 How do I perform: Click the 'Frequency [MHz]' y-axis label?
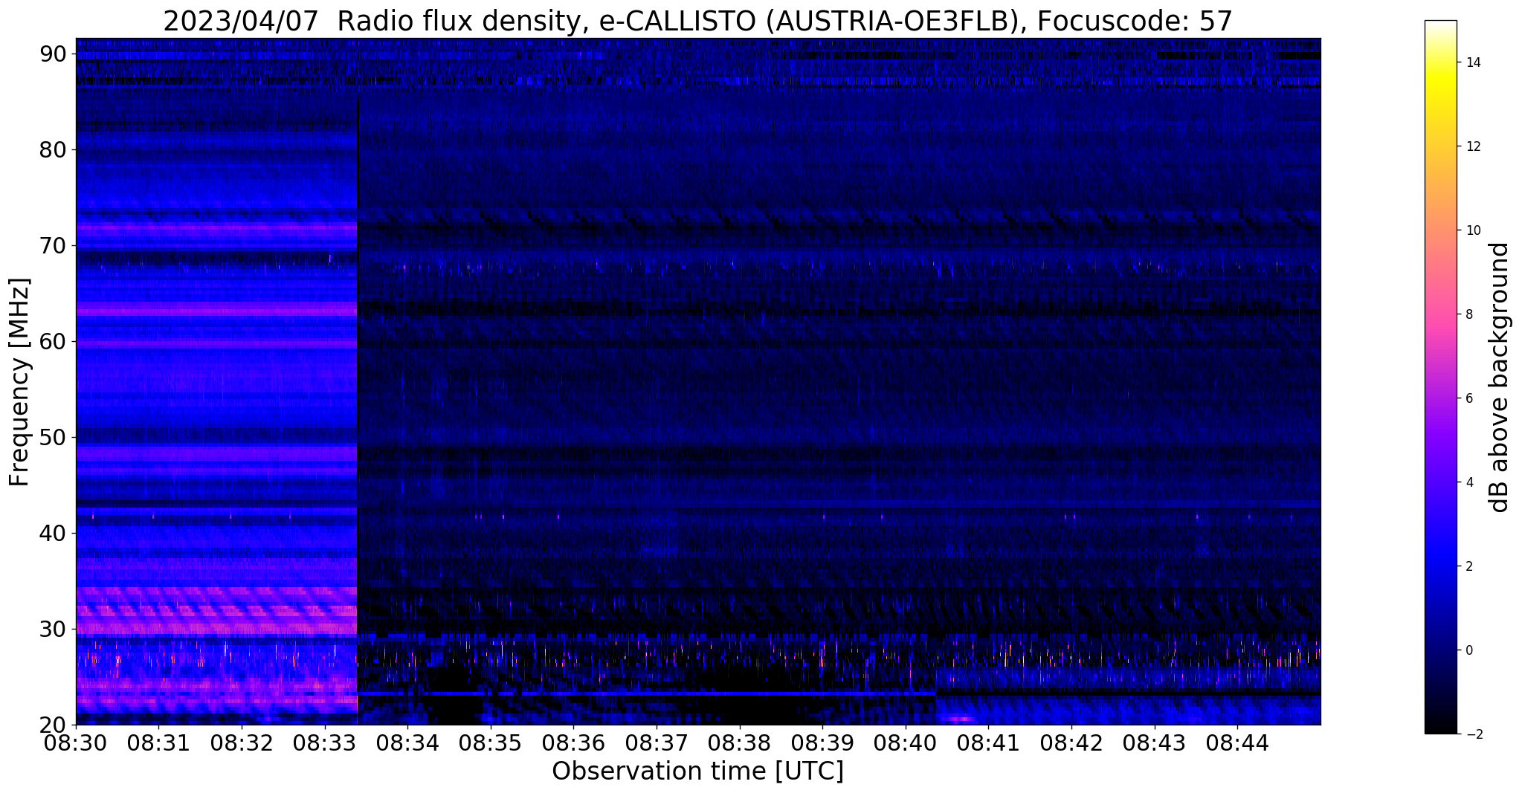(19, 382)
